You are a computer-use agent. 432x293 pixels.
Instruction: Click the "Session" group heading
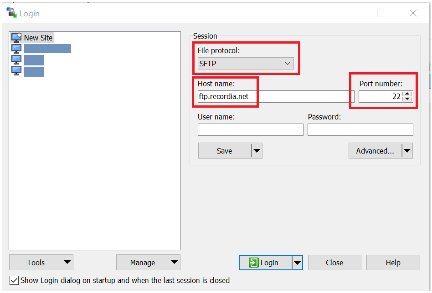click(x=205, y=36)
